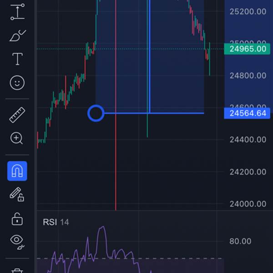273x273 pixels.
Task: Select the Brush drawing tool
Action: 17,35
